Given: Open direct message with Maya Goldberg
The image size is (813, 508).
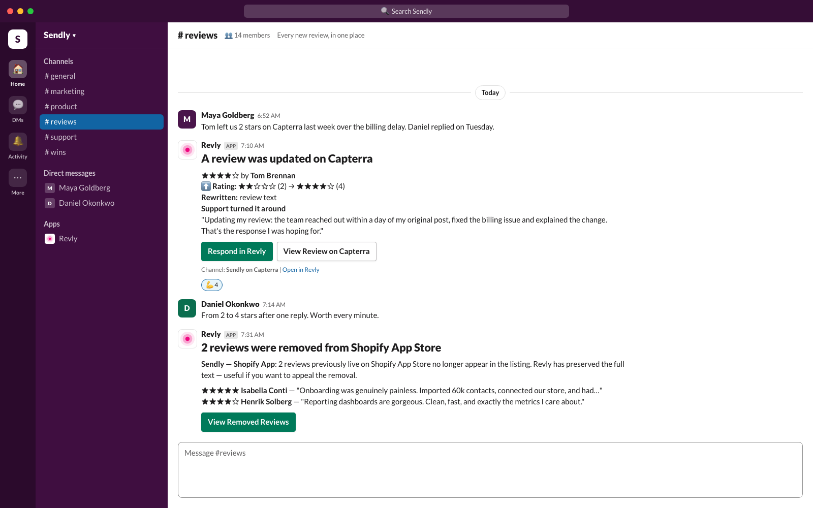Looking at the screenshot, I should [x=102, y=188].
